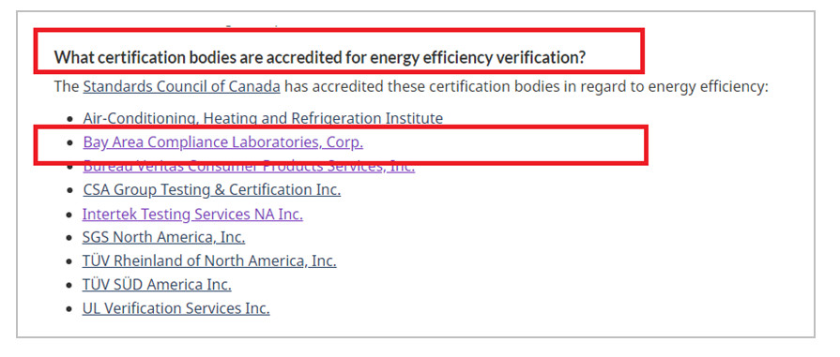This screenshot has width=840, height=357.
Task: Go to TÜV Rheinland of North America link
Action: tap(209, 261)
